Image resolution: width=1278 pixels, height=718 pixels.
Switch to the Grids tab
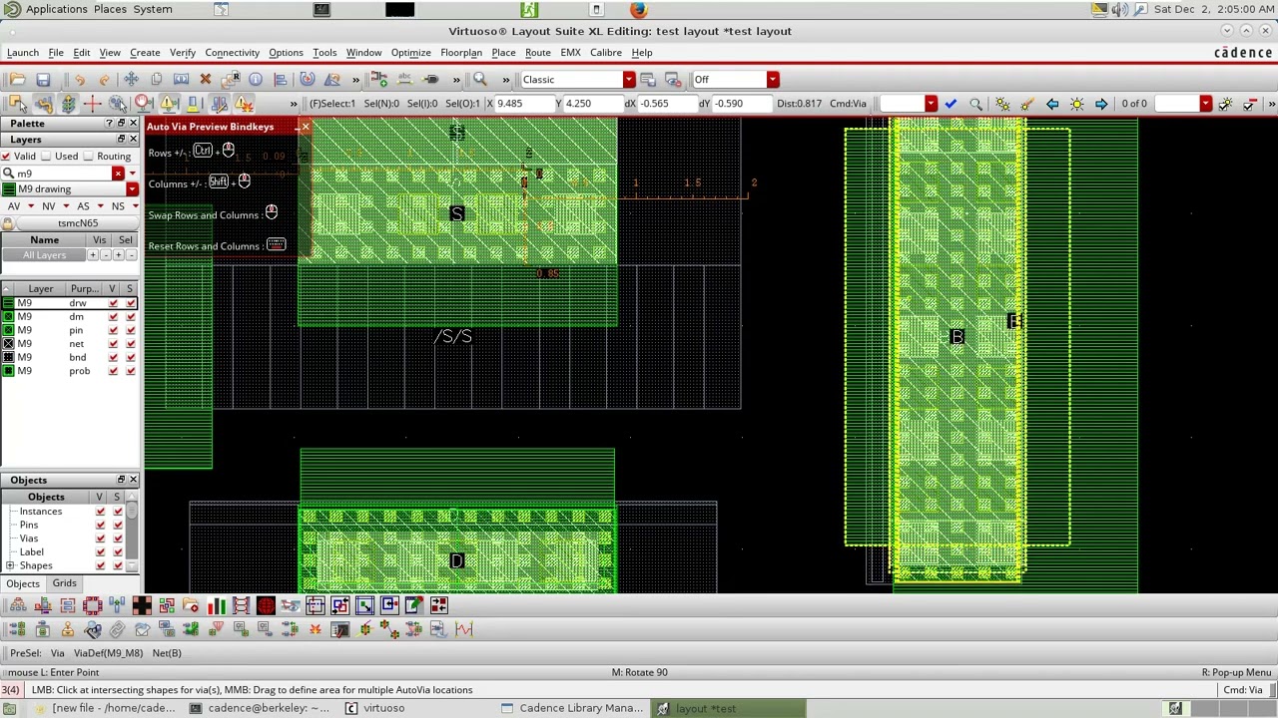tap(64, 583)
